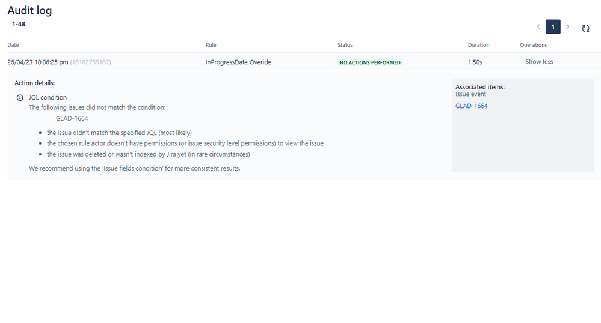Click bullet about deleted or unindexed issue
Image resolution: width=601 pixels, height=323 pixels.
pyautogui.click(x=149, y=154)
